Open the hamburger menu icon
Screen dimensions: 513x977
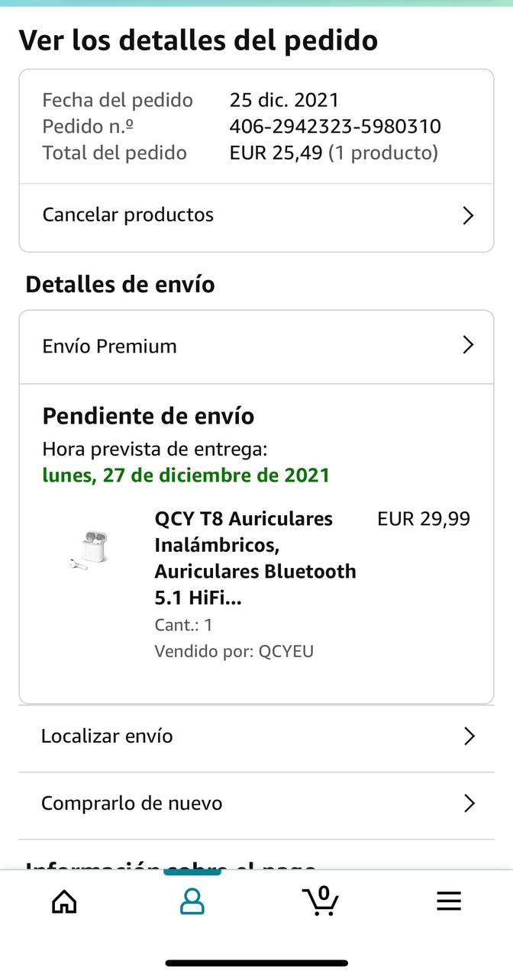click(x=449, y=901)
